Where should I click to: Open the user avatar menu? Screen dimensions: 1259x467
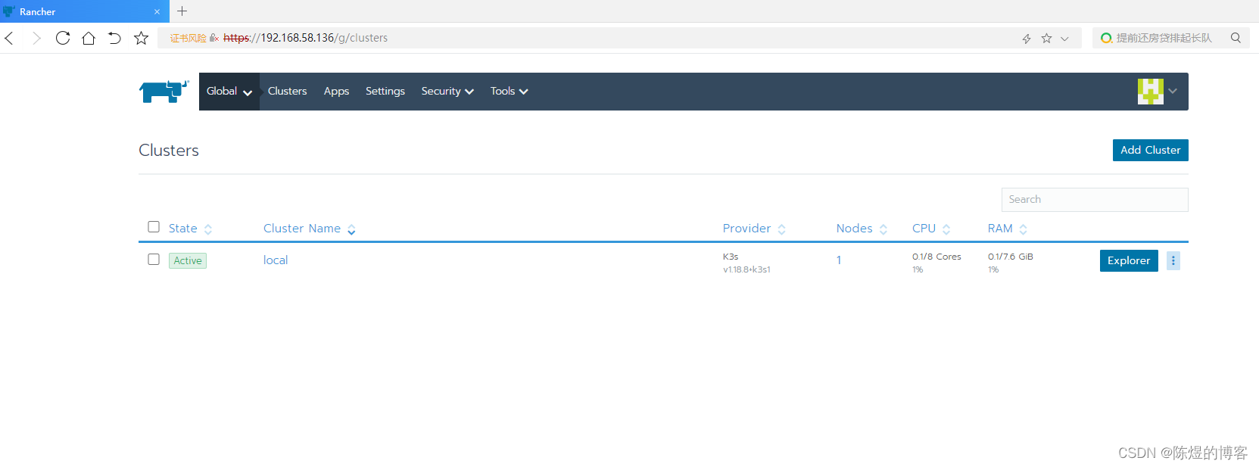[x=1150, y=92]
